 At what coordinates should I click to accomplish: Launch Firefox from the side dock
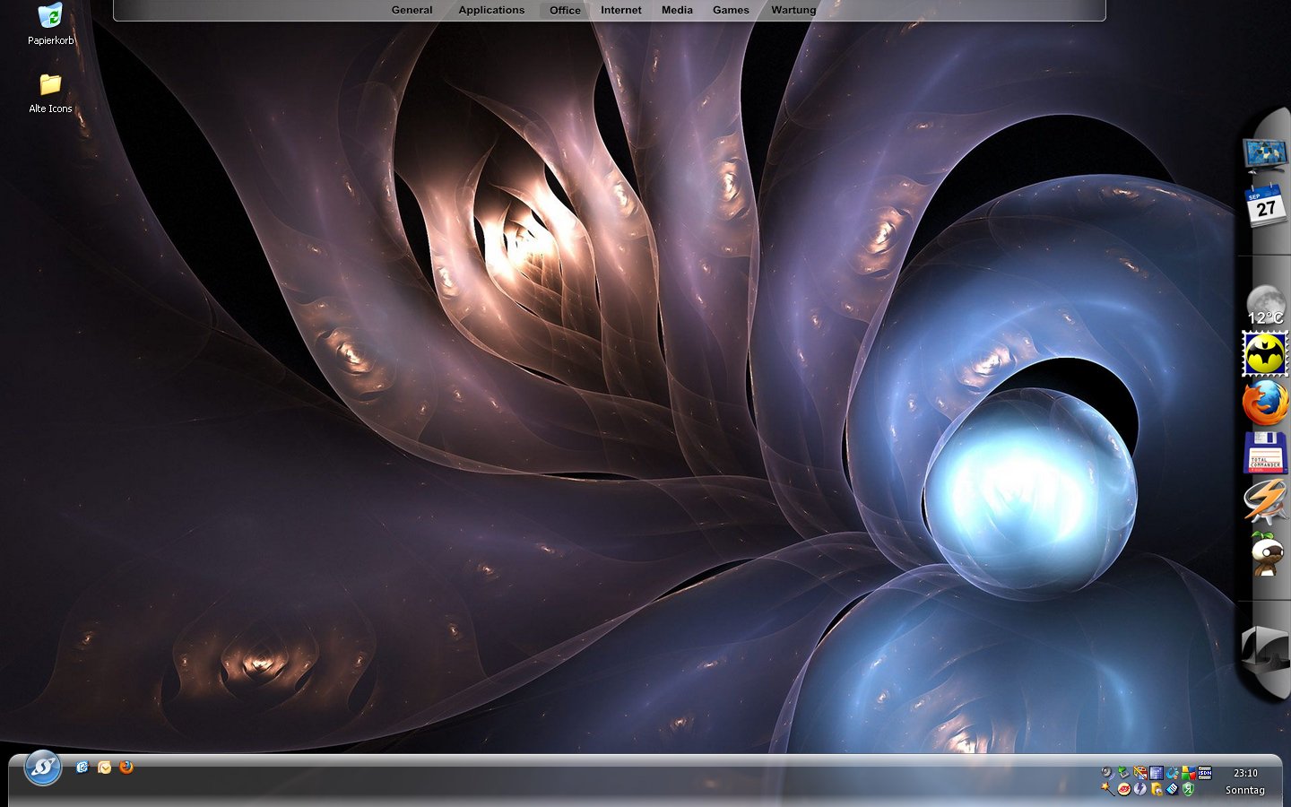click(1265, 402)
